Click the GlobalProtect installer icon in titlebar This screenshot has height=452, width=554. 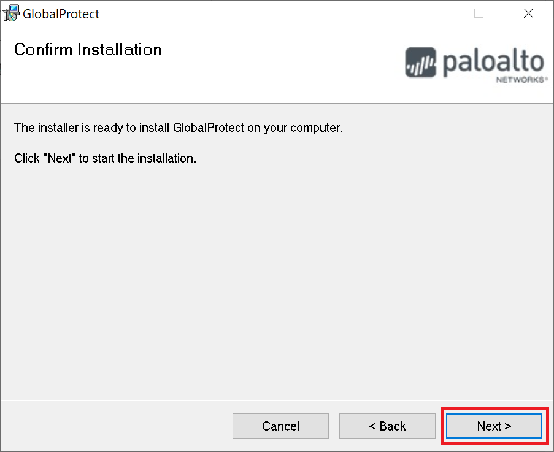[x=10, y=13]
